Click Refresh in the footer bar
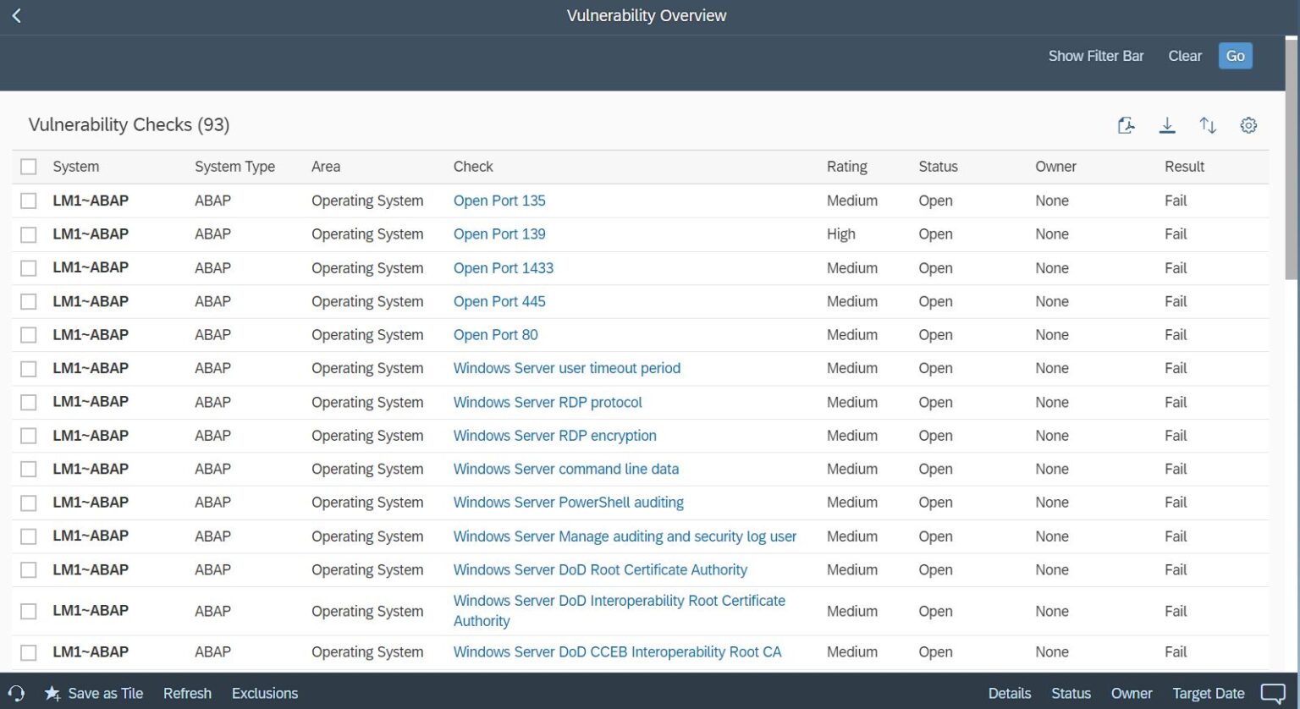1300x709 pixels. 187,693
